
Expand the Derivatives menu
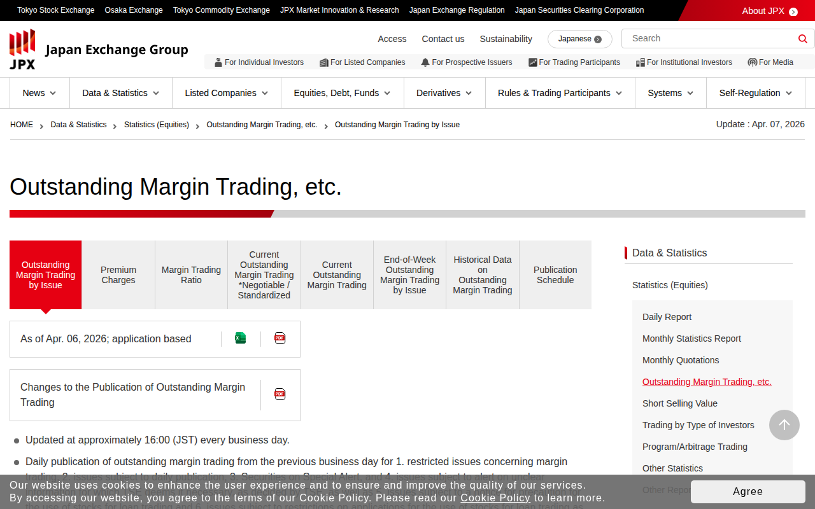(x=444, y=93)
